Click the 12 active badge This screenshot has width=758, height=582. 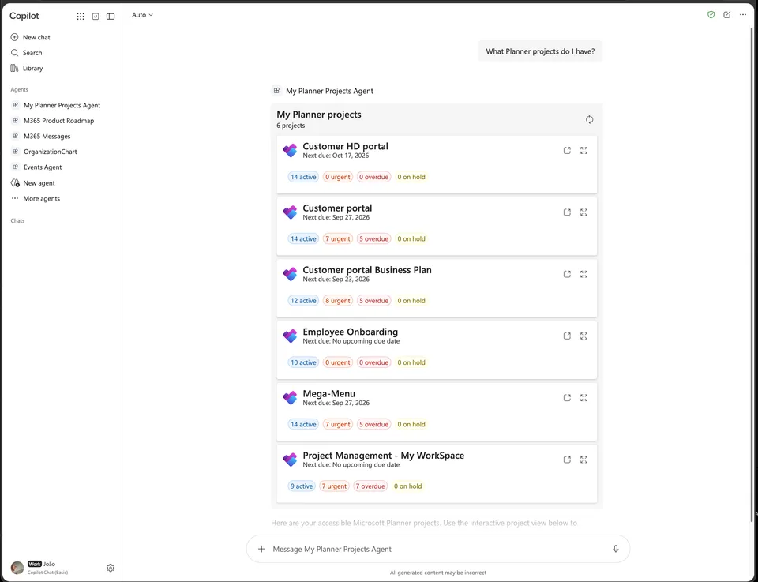(303, 301)
